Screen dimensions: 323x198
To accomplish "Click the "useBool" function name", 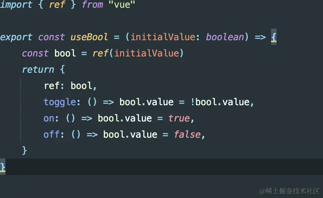I will pos(89,37).
